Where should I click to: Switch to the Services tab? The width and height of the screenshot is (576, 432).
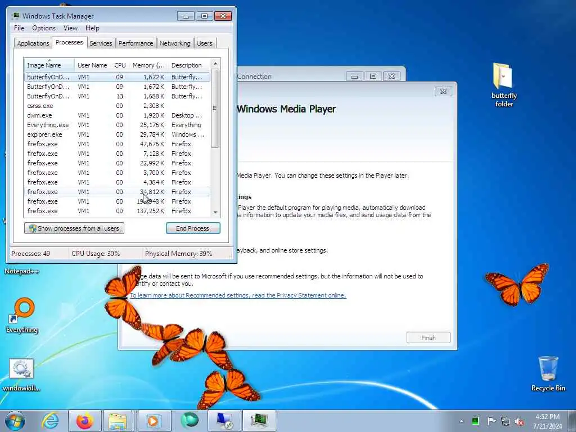[101, 43]
